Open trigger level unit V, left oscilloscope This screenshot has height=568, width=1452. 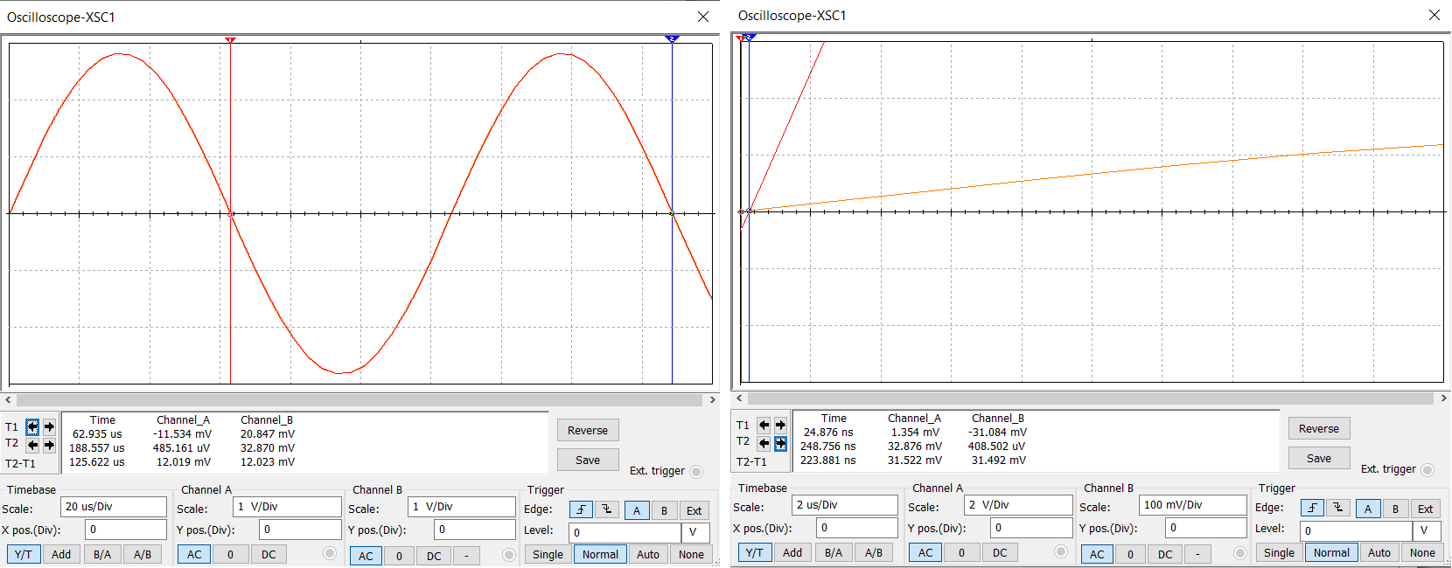pos(695,532)
